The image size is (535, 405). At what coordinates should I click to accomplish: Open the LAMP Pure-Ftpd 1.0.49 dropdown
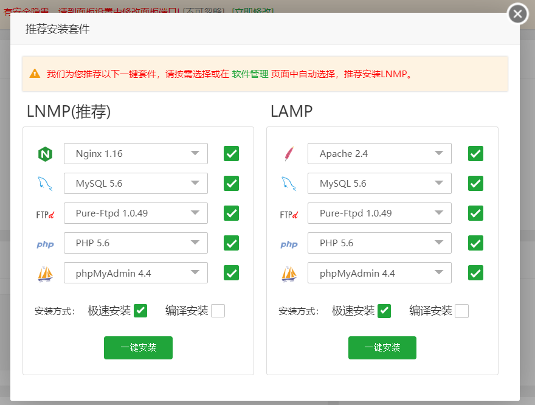point(379,213)
